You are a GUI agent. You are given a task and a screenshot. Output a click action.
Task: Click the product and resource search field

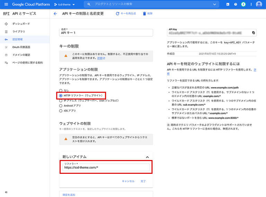(x=151, y=4)
